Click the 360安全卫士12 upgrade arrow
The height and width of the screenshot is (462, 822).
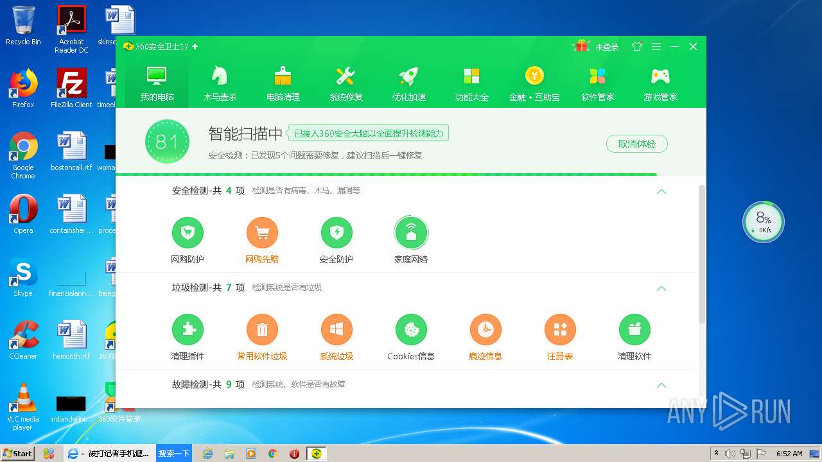pyautogui.click(x=195, y=46)
